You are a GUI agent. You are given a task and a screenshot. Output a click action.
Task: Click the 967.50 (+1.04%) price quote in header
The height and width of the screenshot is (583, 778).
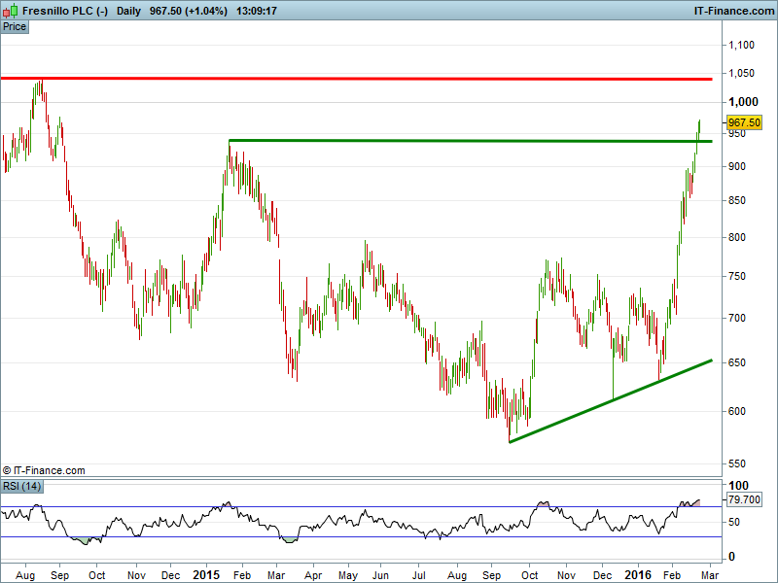coord(191,11)
